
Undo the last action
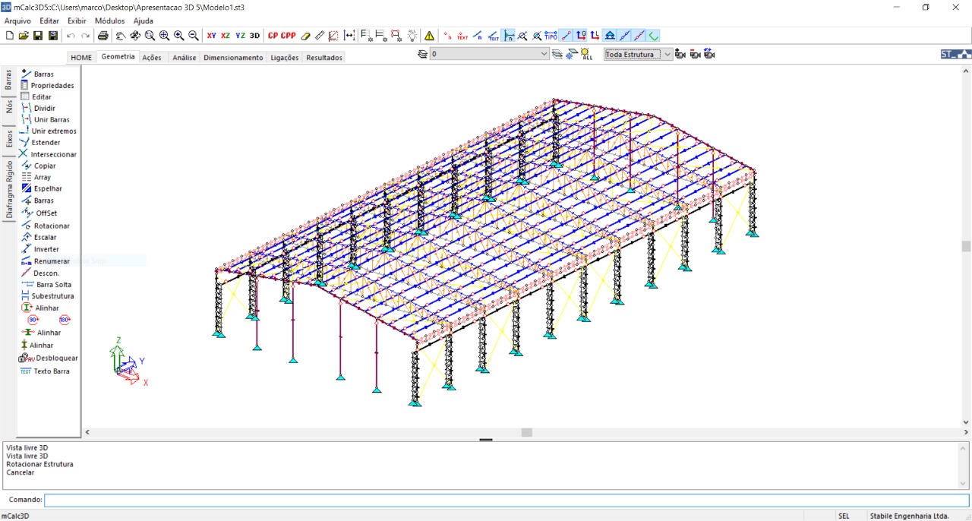click(x=71, y=36)
